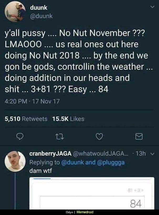View the 15.5K Likes list
The image size is (159, 215).
coord(68,119)
